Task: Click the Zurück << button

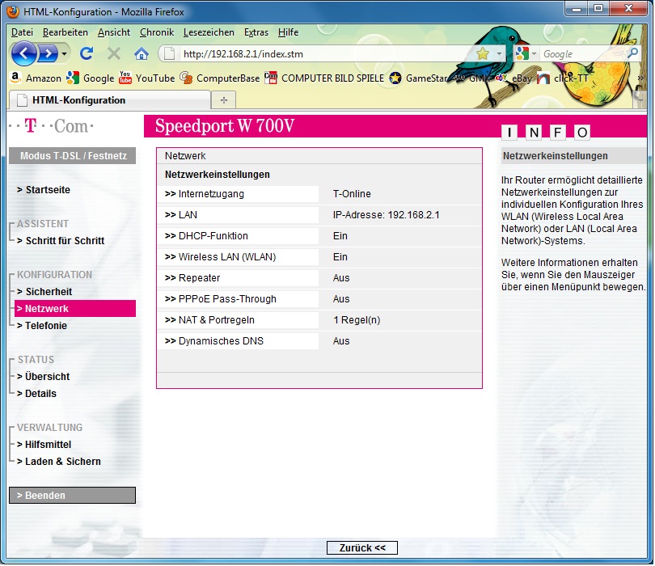Action: (362, 548)
